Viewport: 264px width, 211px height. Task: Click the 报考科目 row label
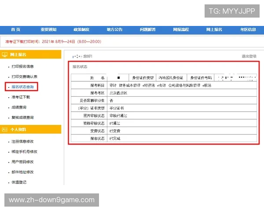[97, 85]
